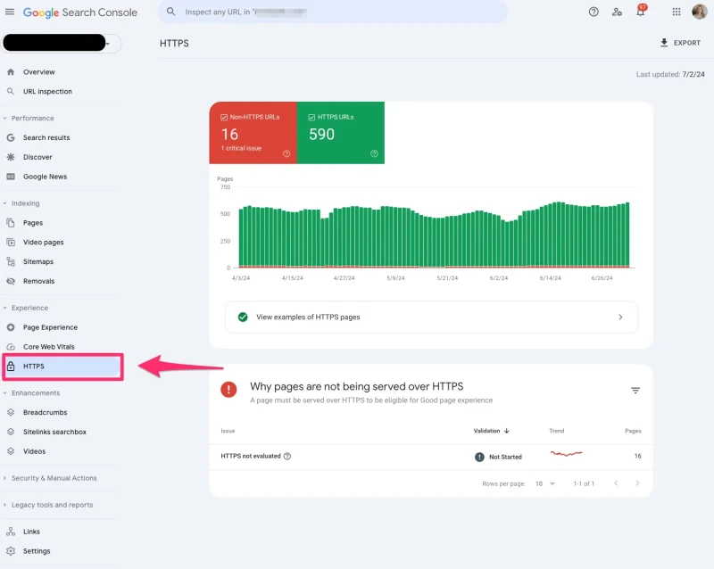714x569 pixels.
Task: Open help icon on HTTPS URLs card
Action: tap(374, 154)
